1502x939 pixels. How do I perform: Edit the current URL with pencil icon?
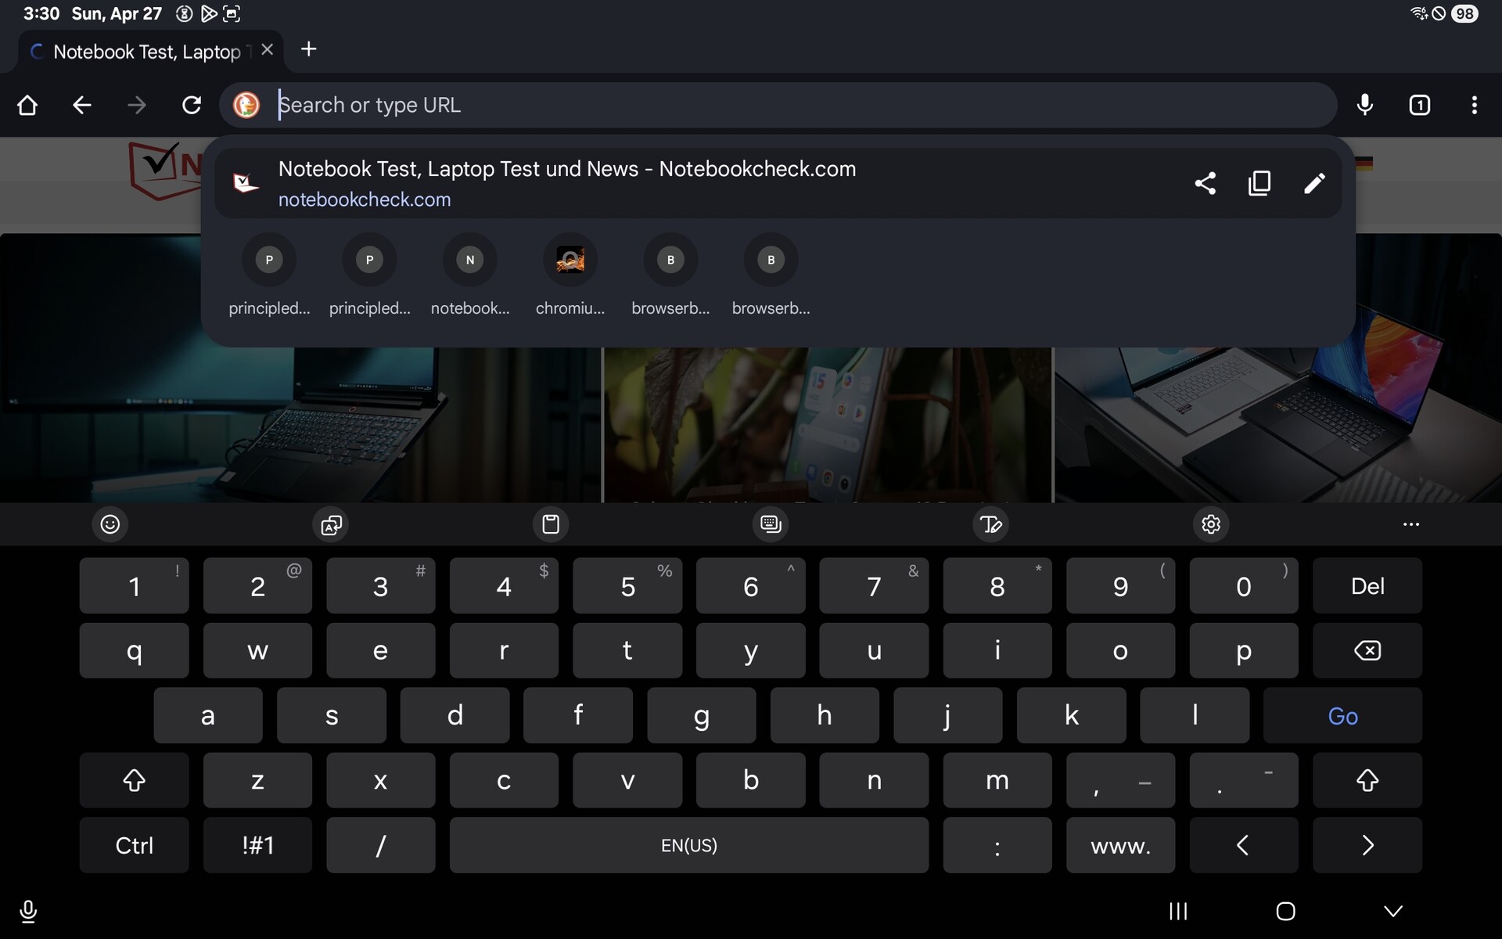click(x=1314, y=183)
